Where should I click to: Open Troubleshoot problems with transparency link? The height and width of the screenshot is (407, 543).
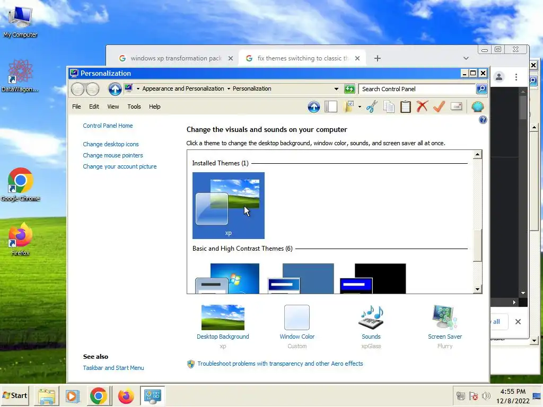tap(280, 364)
